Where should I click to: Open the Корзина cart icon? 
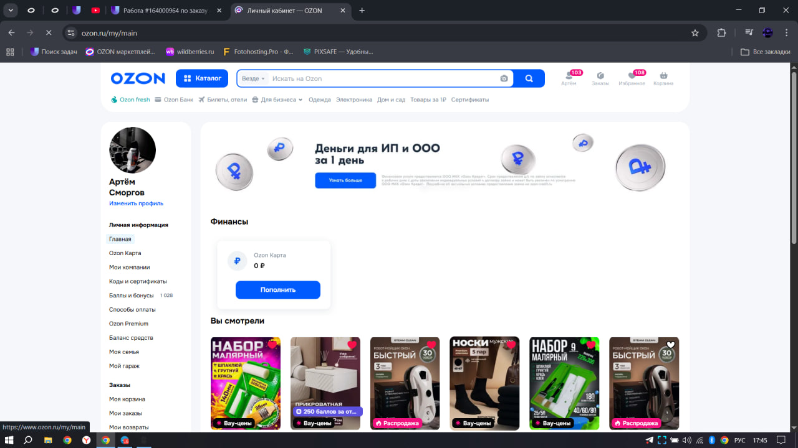tap(663, 78)
